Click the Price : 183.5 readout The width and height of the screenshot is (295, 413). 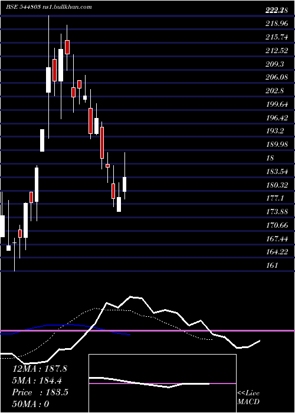[40, 392]
